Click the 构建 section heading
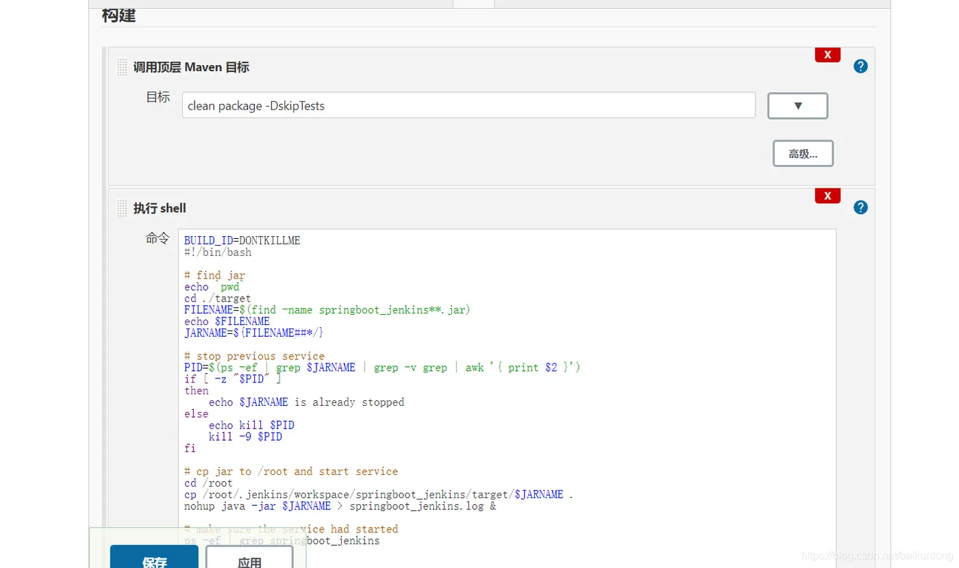This screenshot has height=568, width=959. 119,14
